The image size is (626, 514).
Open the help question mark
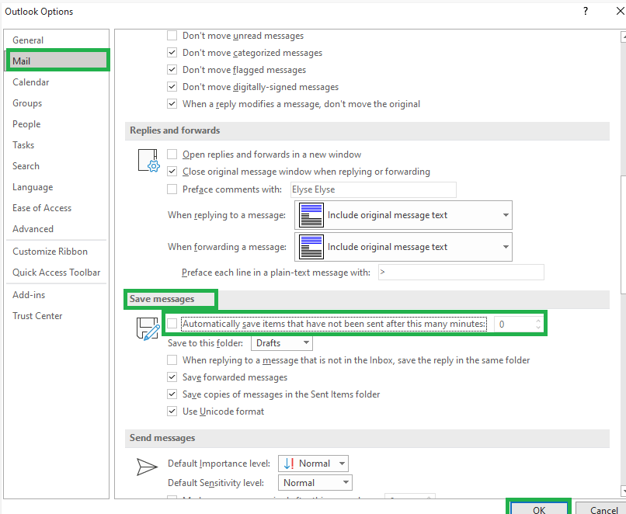[586, 11]
